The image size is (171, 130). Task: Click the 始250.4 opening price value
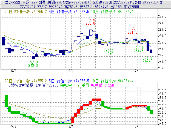point(56,7)
